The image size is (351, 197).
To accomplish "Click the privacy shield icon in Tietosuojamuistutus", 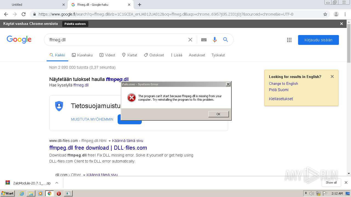I will coord(59,106).
